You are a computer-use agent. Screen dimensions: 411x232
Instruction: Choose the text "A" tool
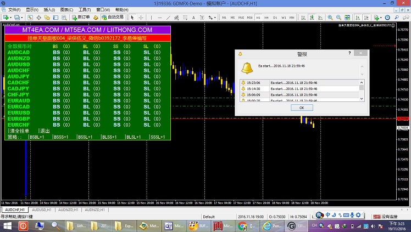point(193,17)
